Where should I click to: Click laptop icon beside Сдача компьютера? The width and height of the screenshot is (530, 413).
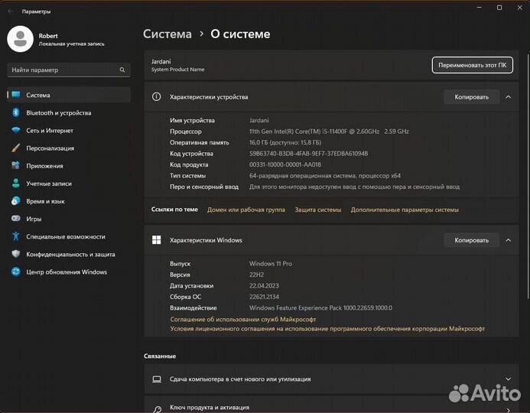click(157, 379)
